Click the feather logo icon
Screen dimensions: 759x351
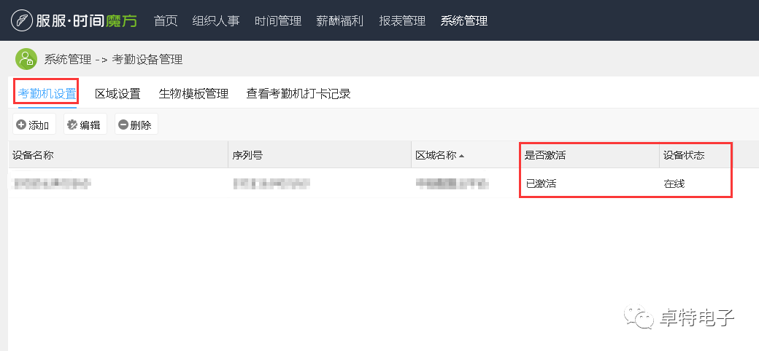[x=24, y=21]
